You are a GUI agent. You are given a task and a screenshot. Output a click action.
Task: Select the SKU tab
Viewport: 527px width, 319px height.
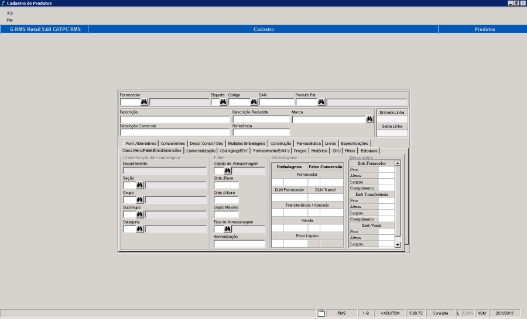pos(337,151)
